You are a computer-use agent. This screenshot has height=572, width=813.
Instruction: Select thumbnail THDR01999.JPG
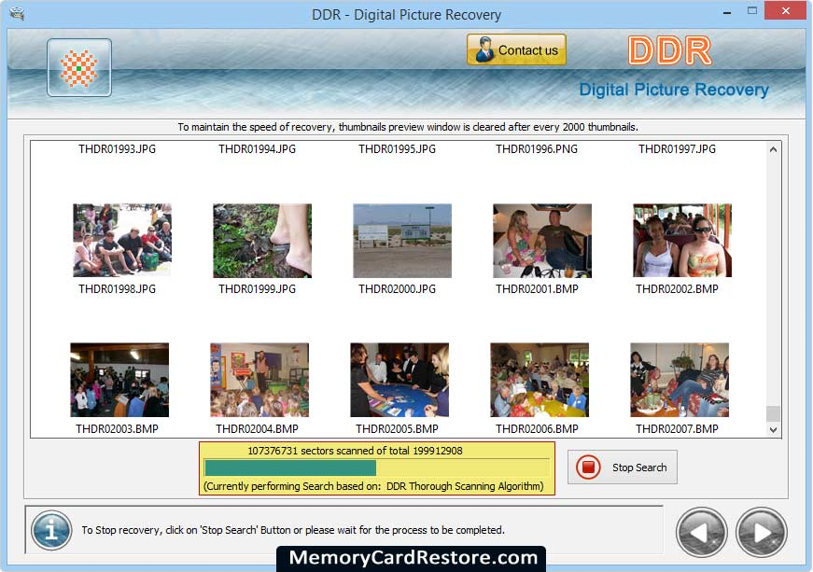(262, 241)
